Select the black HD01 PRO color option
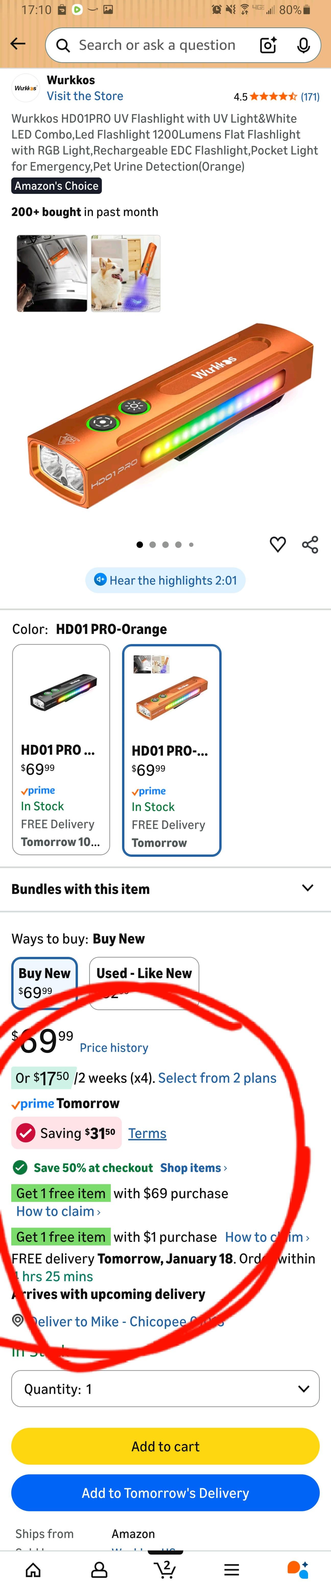The image size is (331, 1589). click(61, 749)
